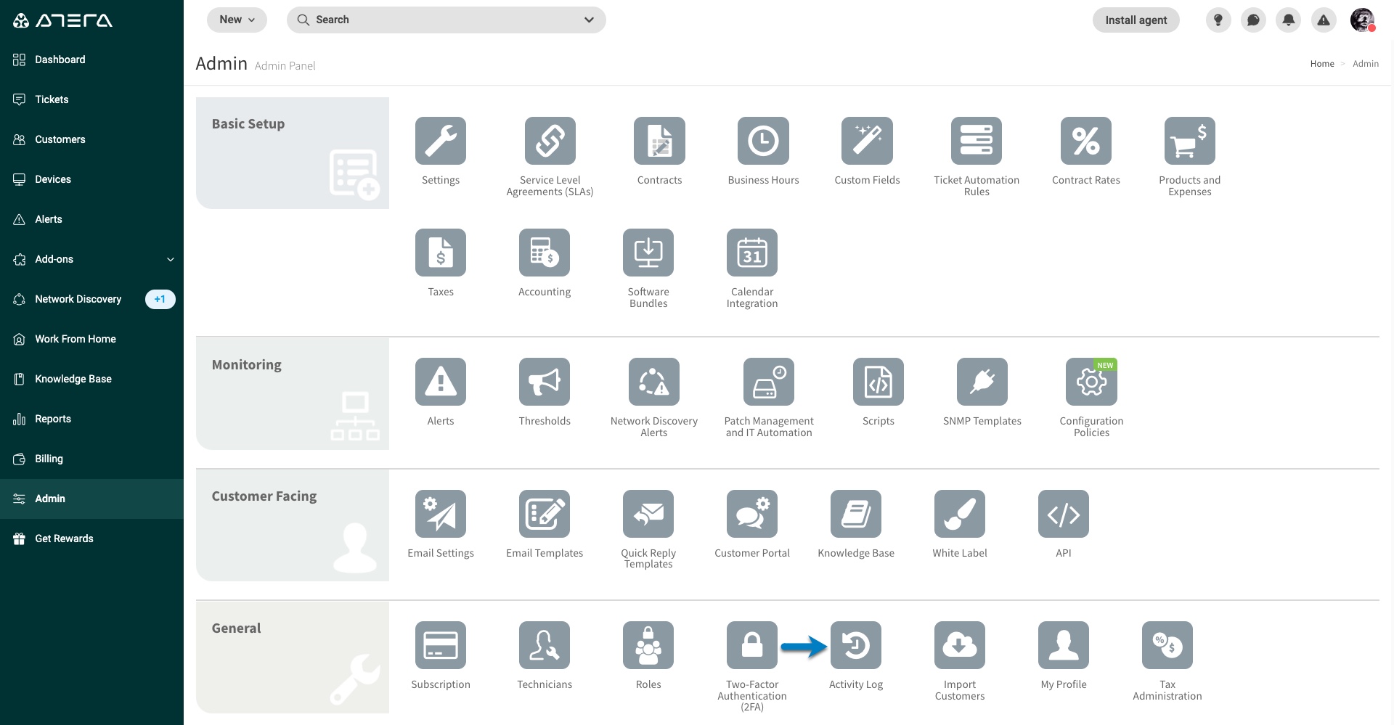Open Two-Factor Authentication lock icon

pos(752,645)
